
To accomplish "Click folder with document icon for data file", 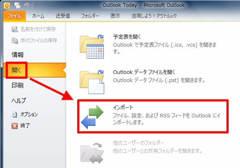I will [92, 82].
